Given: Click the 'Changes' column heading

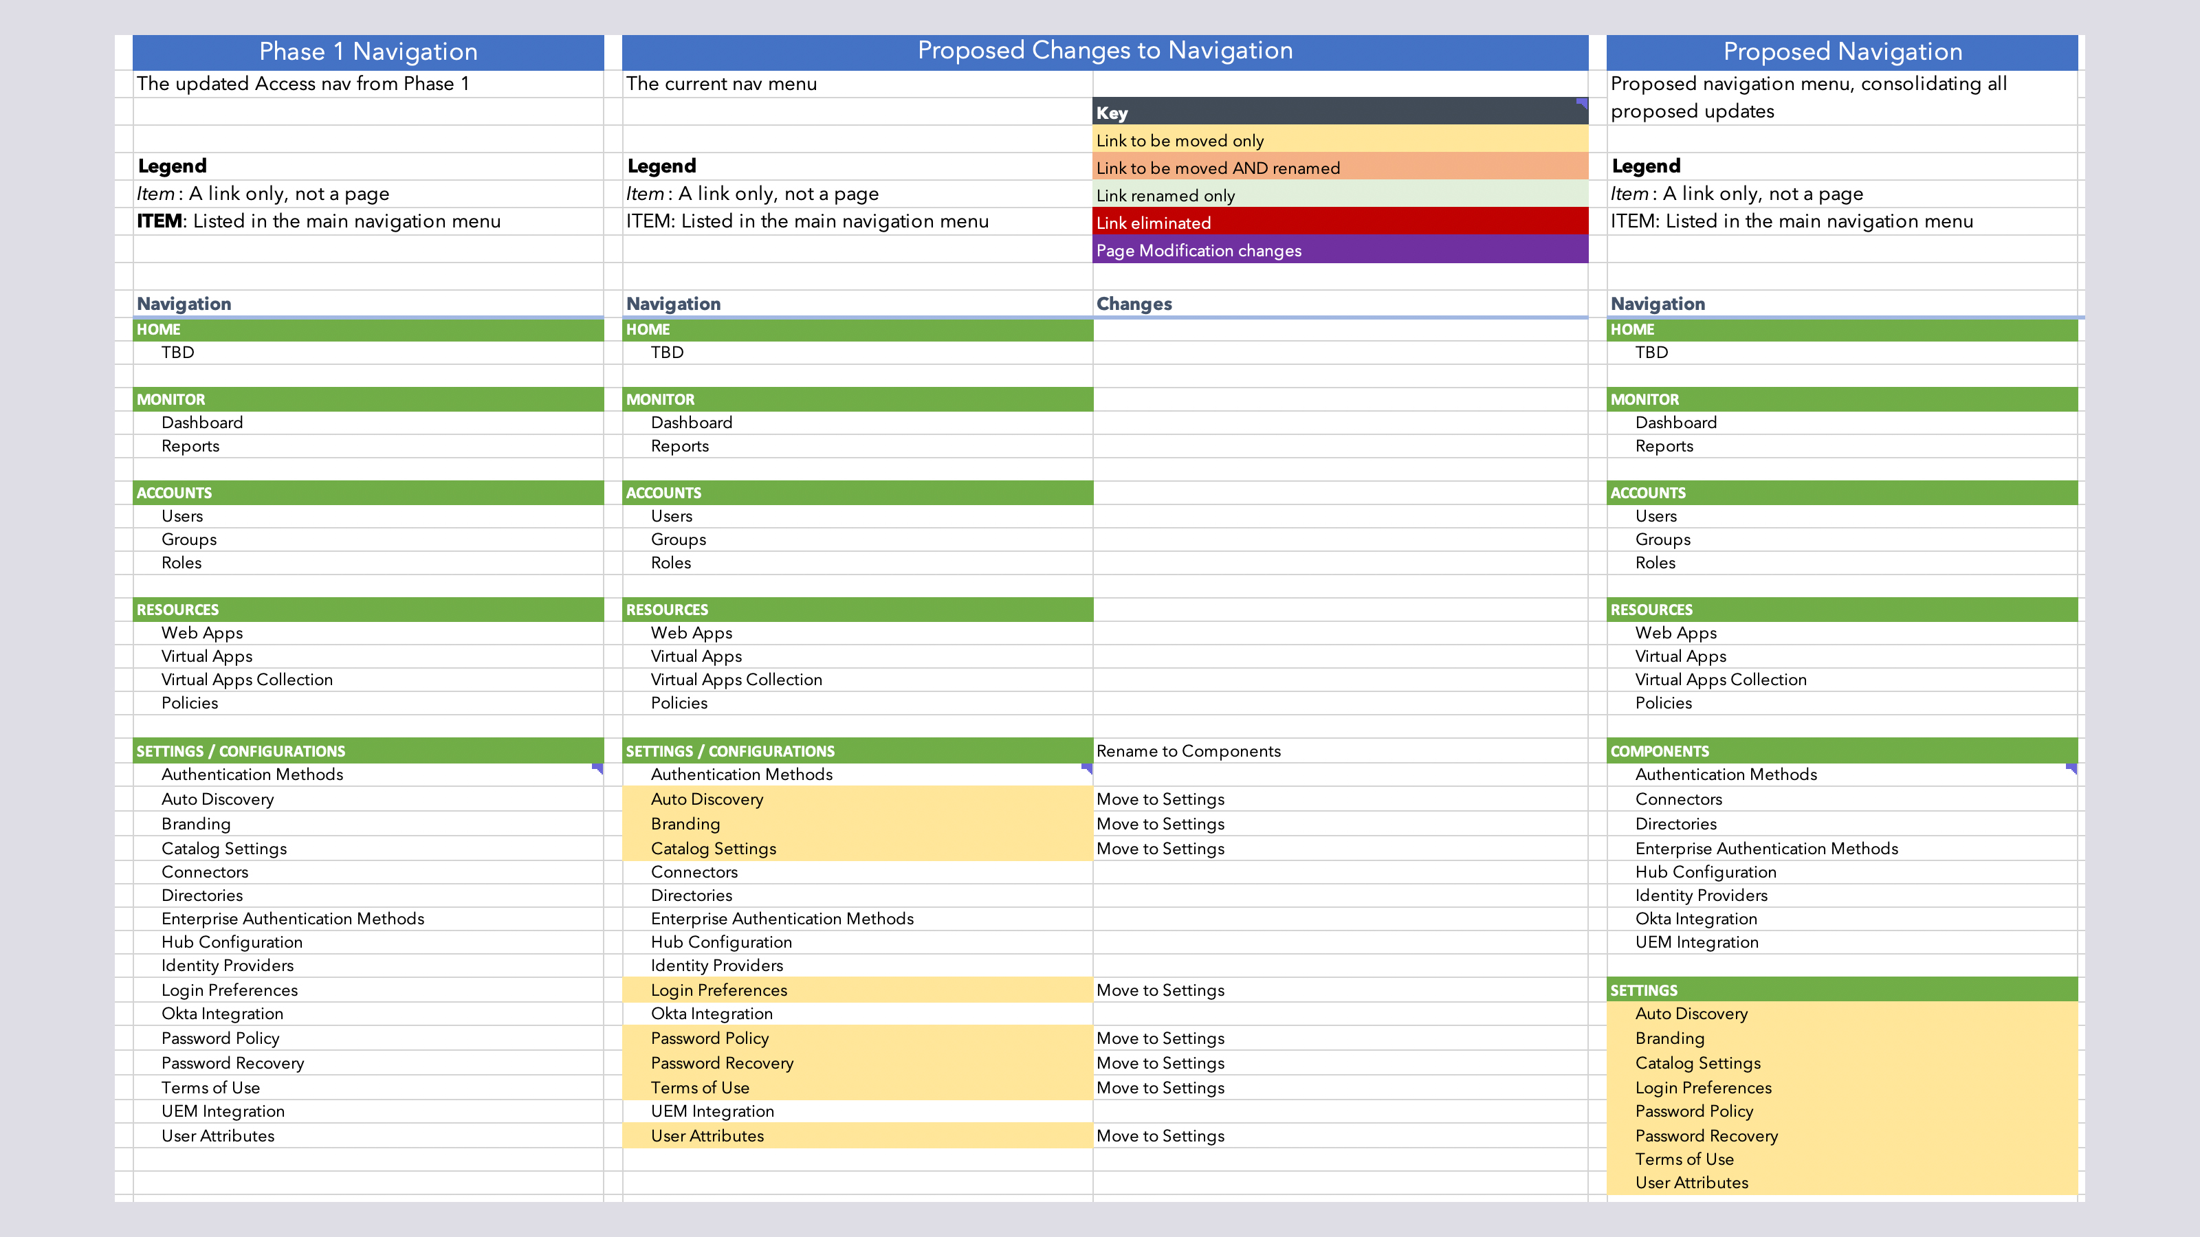Looking at the screenshot, I should 1133,304.
